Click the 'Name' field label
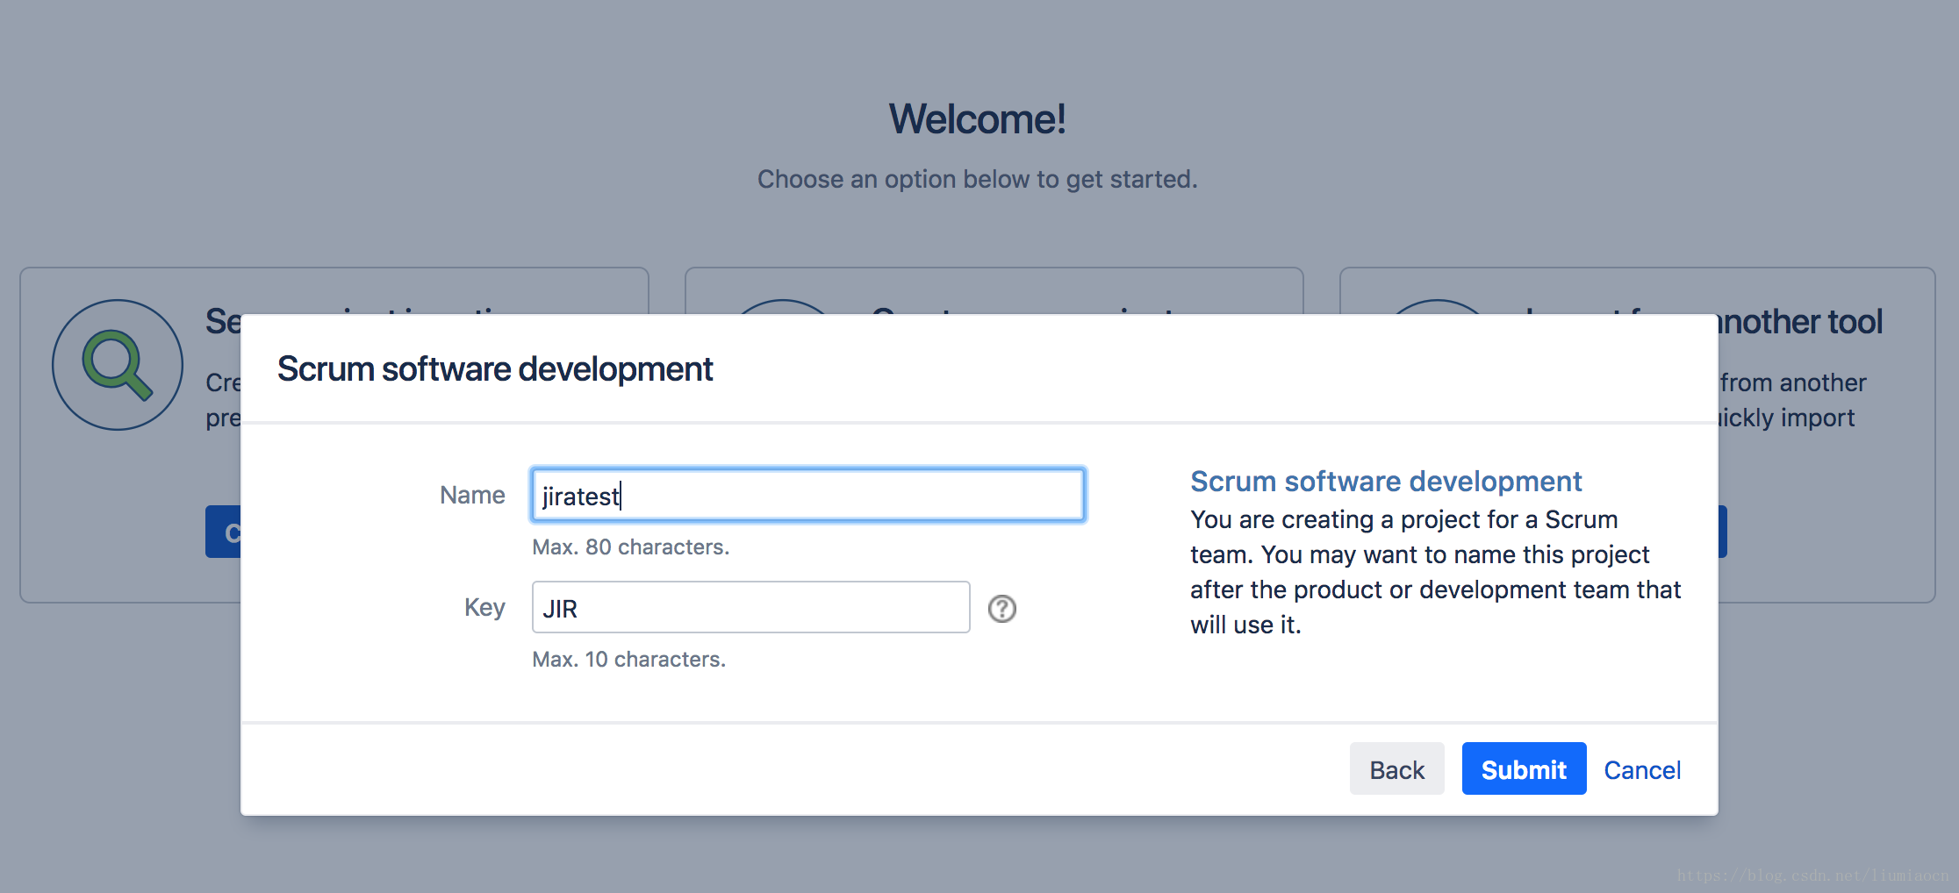1959x893 pixels. pos(472,495)
